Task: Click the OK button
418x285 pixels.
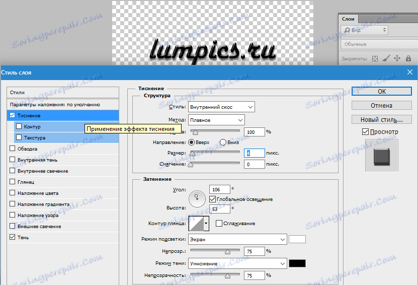Action: click(381, 91)
